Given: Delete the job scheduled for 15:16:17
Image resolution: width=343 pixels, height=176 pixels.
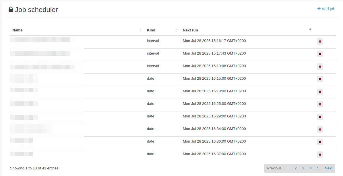Looking at the screenshot, I should [x=320, y=41].
